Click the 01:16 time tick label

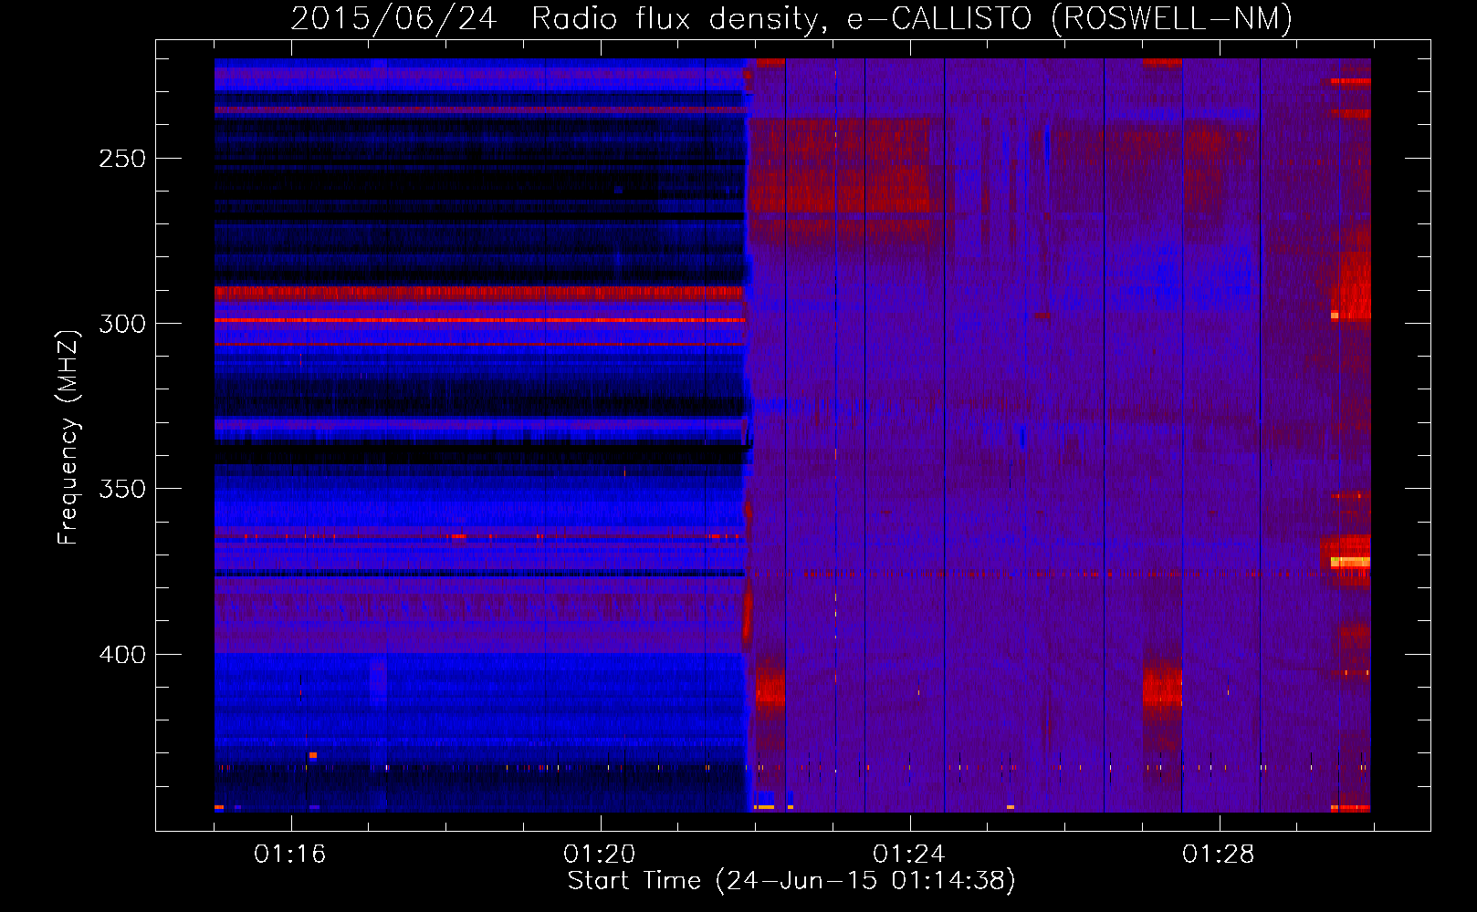coord(290,854)
